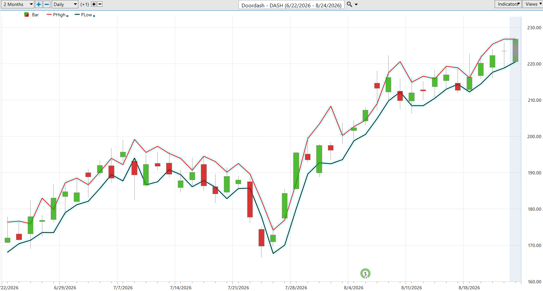543x291 pixels.
Task: Click the 190.00 price axis label
Action: (x=534, y=173)
